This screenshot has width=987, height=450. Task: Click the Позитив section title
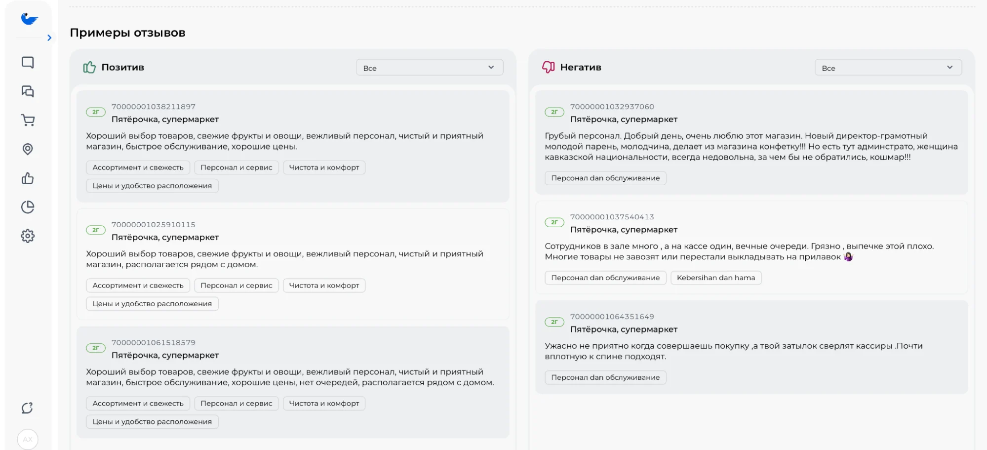[122, 67]
